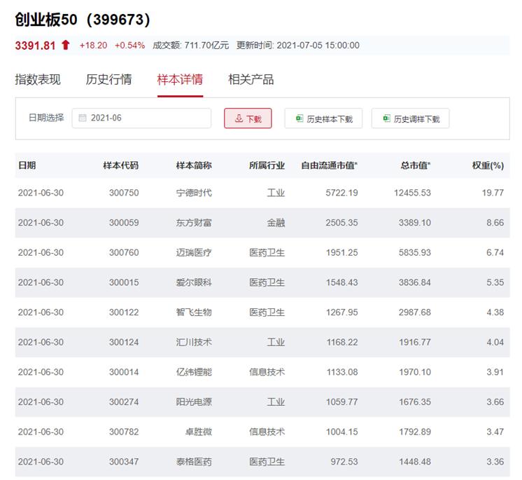Select sample code 300750
This screenshot has height=480, width=522.
pyautogui.click(x=124, y=193)
